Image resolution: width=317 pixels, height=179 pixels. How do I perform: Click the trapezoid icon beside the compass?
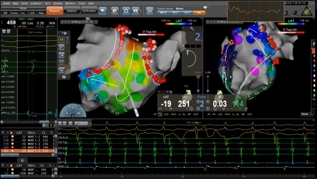126,11
